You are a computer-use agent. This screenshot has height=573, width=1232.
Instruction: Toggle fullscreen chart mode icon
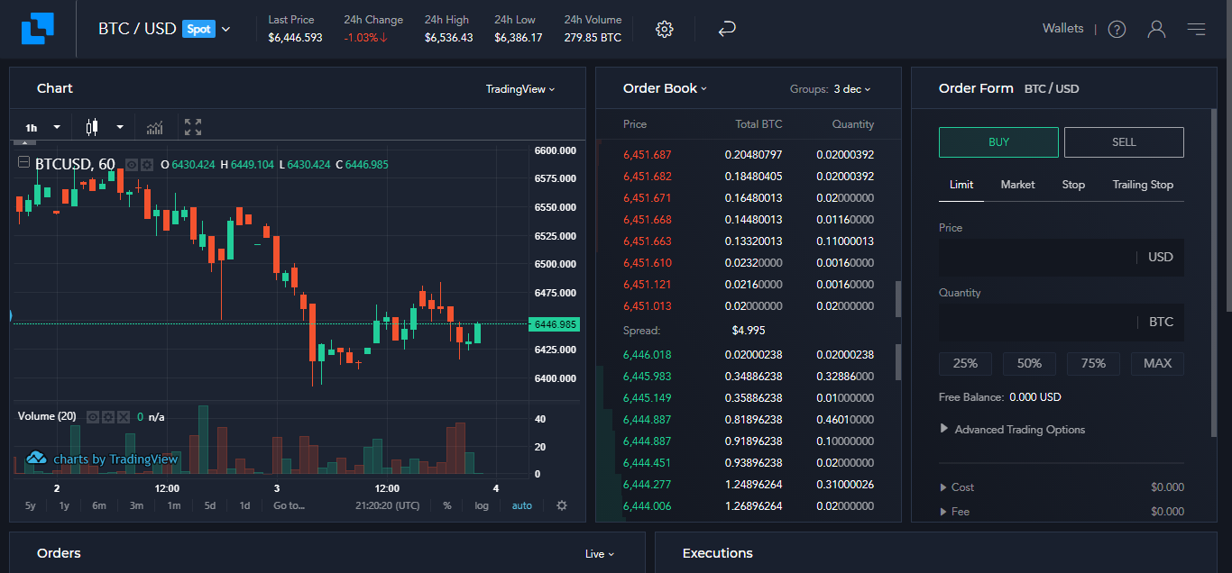(x=193, y=127)
